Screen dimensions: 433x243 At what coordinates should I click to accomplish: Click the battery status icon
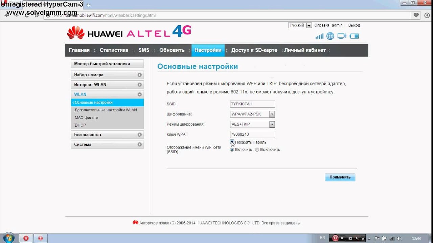tap(354, 36)
